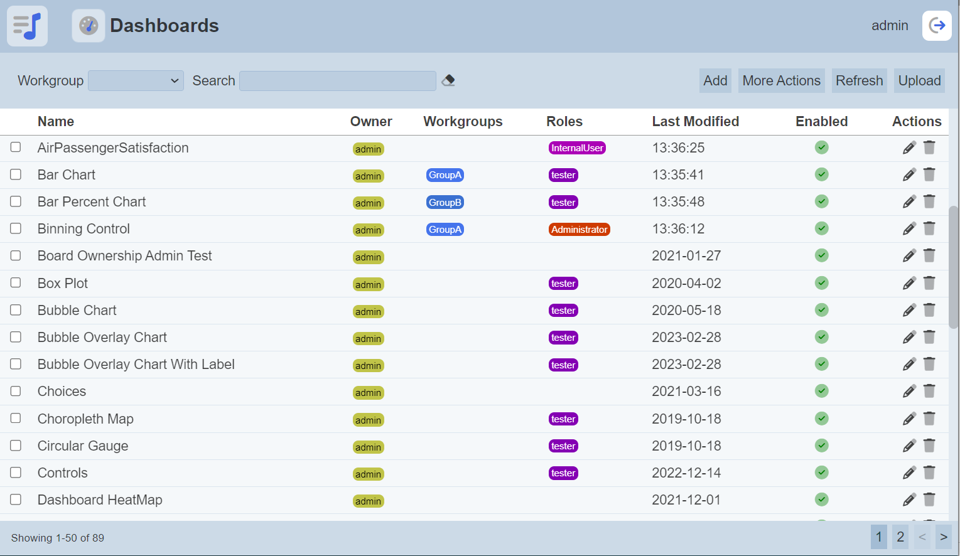This screenshot has width=960, height=556.
Task: Click the logout arrow icon
Action: 937,26
